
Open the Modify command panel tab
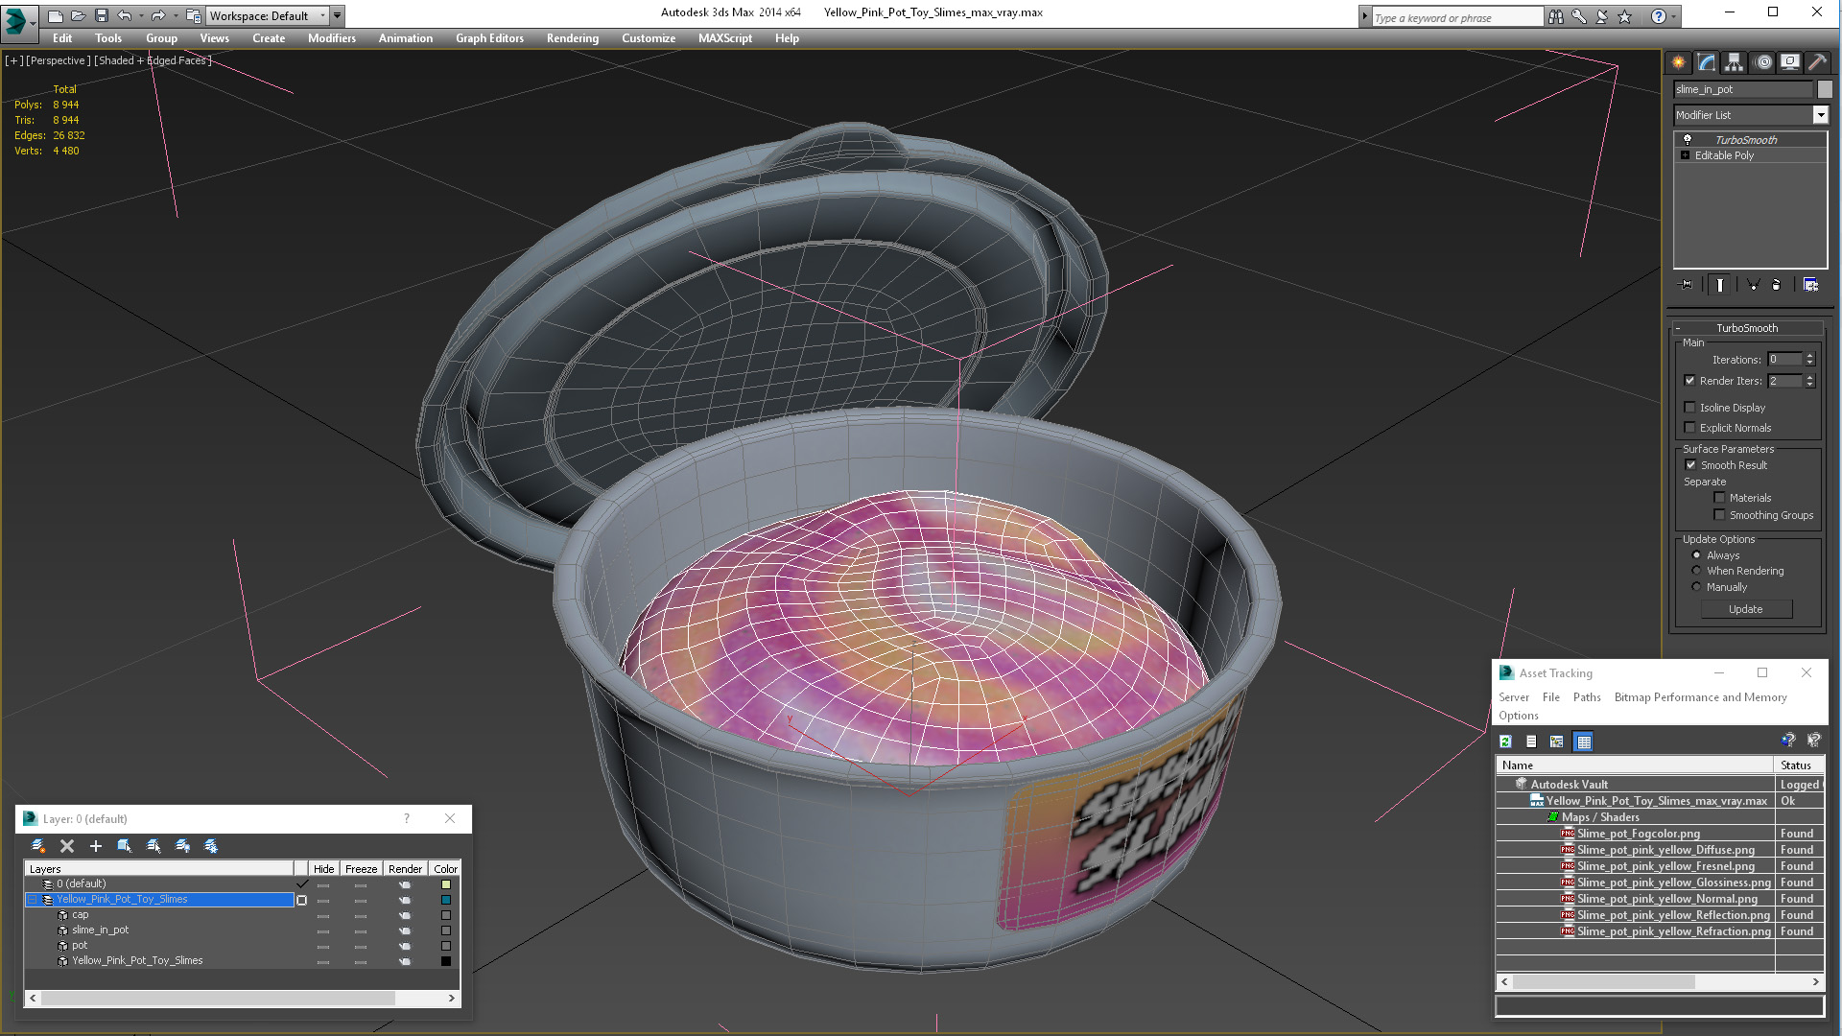1707,62
